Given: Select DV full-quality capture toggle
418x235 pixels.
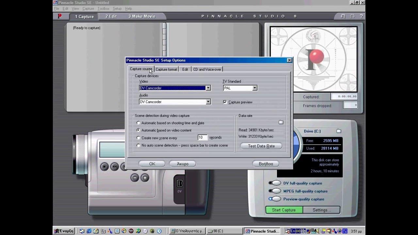Looking at the screenshot, I should [275, 183].
